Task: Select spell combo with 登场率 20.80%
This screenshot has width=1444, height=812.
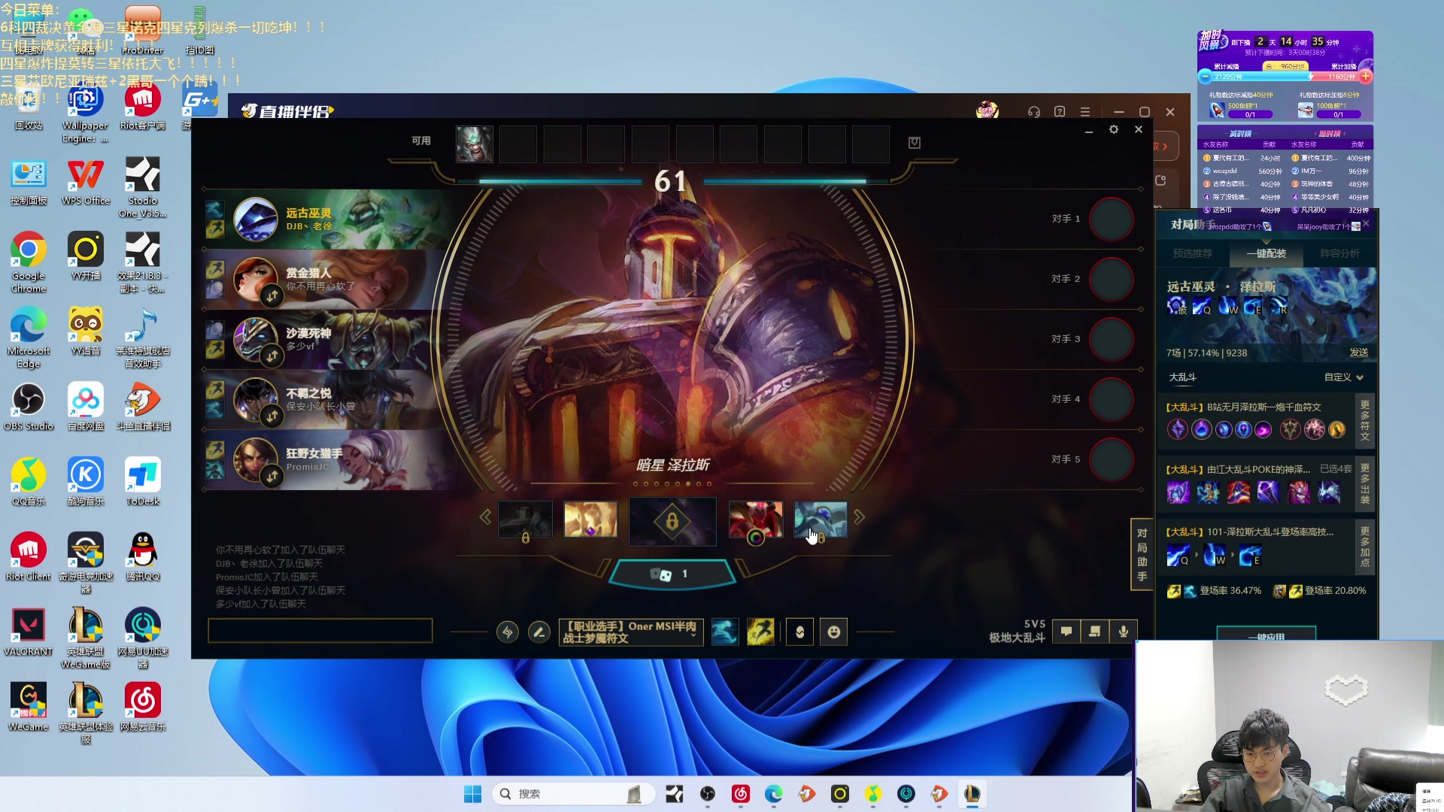Action: tap(1319, 591)
